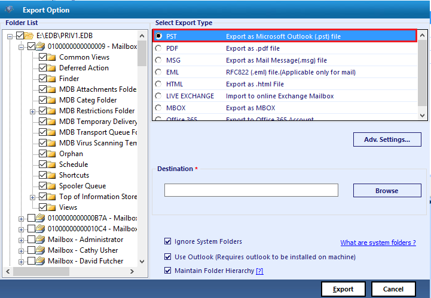The height and width of the screenshot is (298, 431).
Task: Expand the Mailbox - David Futcher node
Action: point(21,262)
